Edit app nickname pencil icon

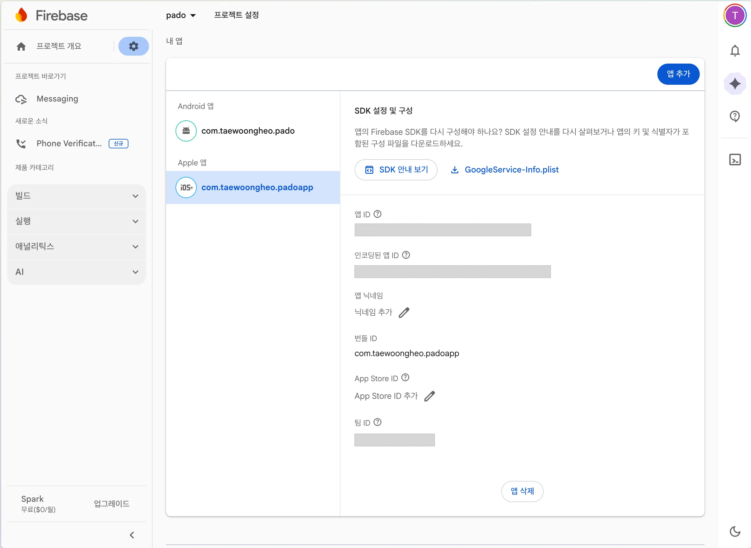[x=404, y=313]
